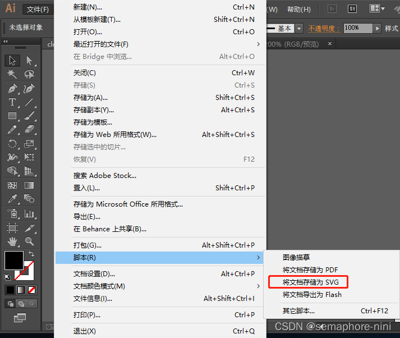Open the 基本 brush definition dropdown
Viewport: 400px width, 338px height.
coord(299,28)
